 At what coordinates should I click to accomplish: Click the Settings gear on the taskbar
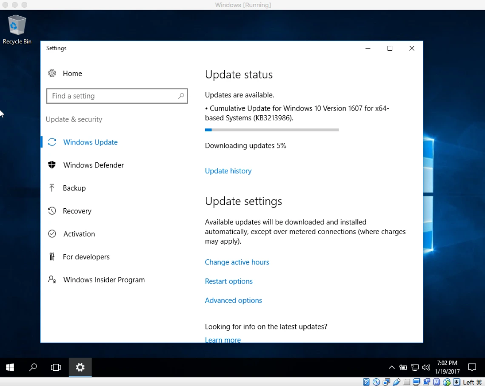pyautogui.click(x=80, y=367)
